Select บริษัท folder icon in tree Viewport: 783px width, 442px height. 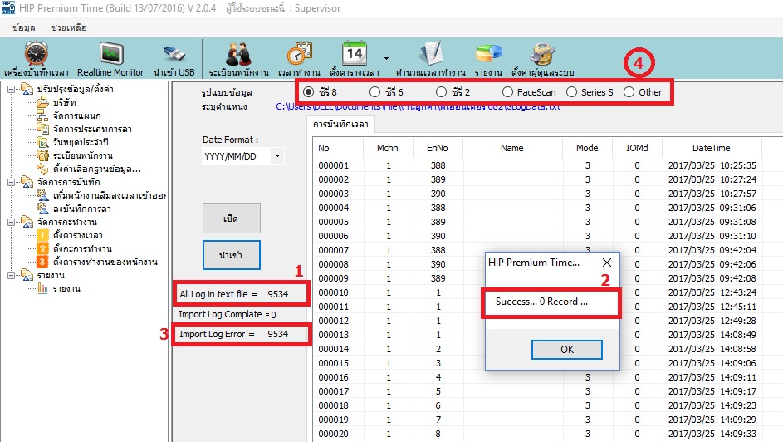click(42, 102)
